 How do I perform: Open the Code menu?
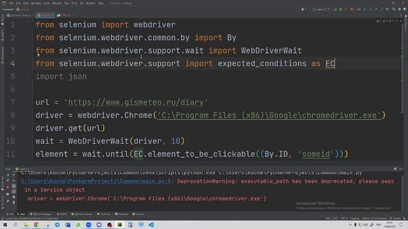[x=47, y=3]
